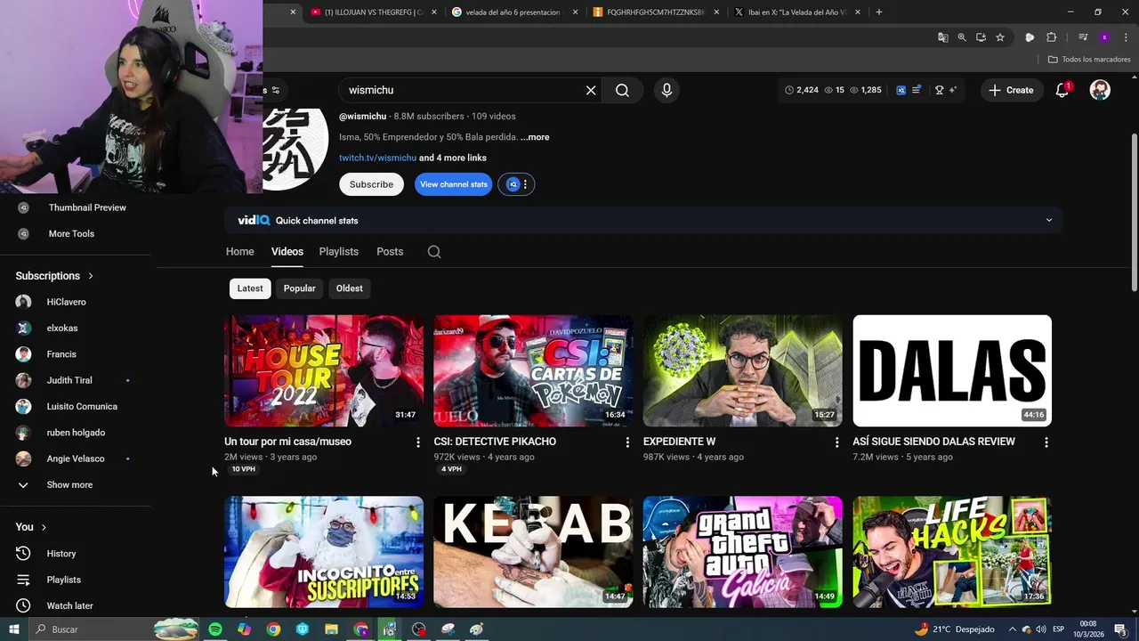Open the Playlists channel tab
Screen dimensions: 1139x641
click(x=339, y=252)
